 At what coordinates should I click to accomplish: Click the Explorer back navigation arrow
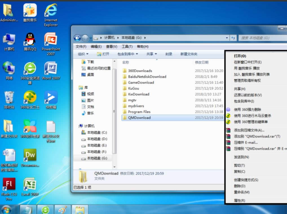(77, 38)
